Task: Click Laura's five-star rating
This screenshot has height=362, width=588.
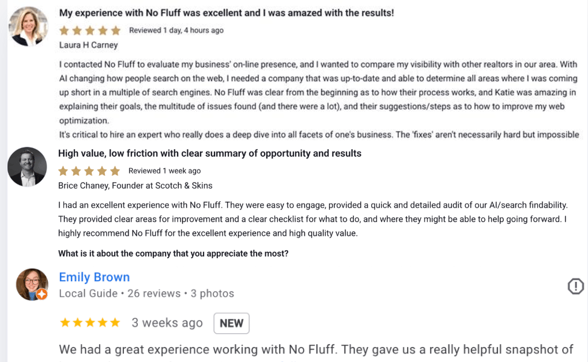Action: (90, 31)
